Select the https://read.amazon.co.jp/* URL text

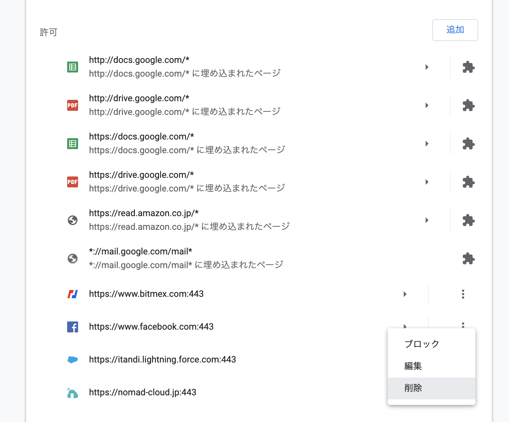(x=144, y=213)
